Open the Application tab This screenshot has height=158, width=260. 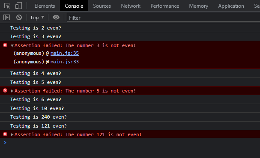point(231,6)
